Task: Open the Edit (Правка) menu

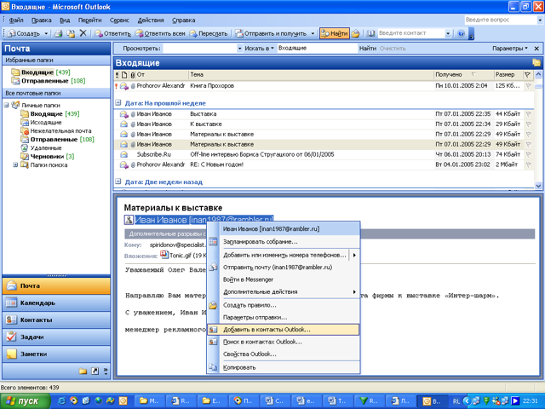Action: 42,20
